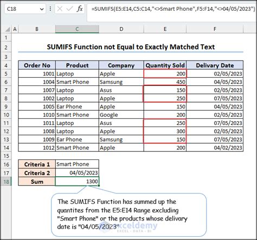Click the 'Order No' header cell
Screen dimensions: 257x240
tap(37, 65)
